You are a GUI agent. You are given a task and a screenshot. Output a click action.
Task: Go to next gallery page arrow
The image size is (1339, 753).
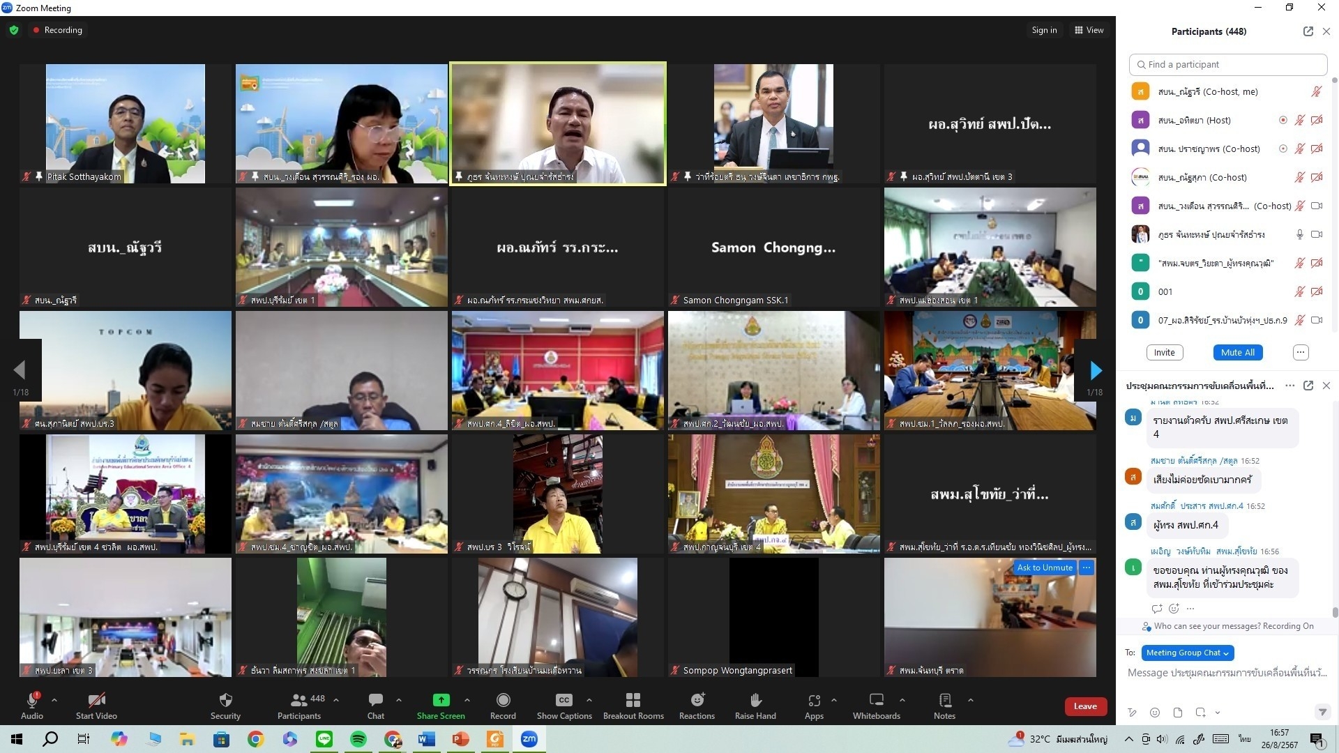[1096, 370]
